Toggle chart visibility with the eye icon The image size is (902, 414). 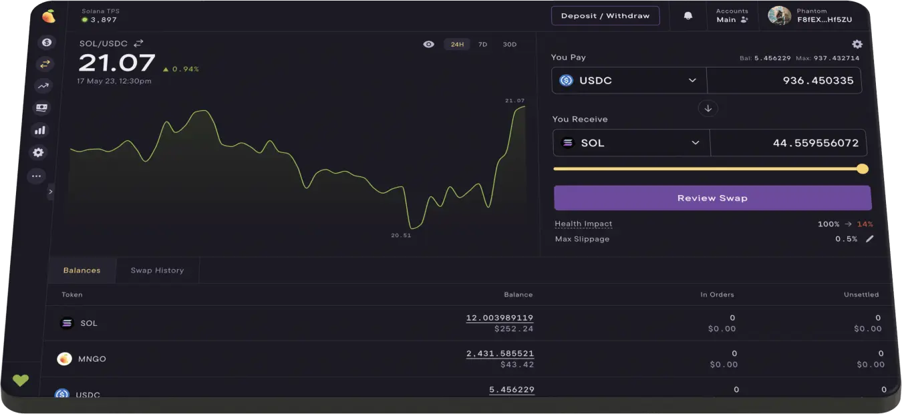429,44
